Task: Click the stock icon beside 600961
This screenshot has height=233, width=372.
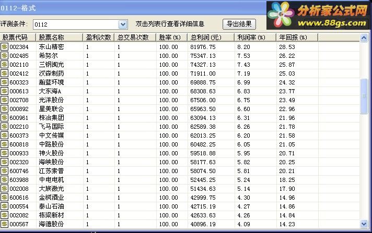Action: [x=4, y=118]
